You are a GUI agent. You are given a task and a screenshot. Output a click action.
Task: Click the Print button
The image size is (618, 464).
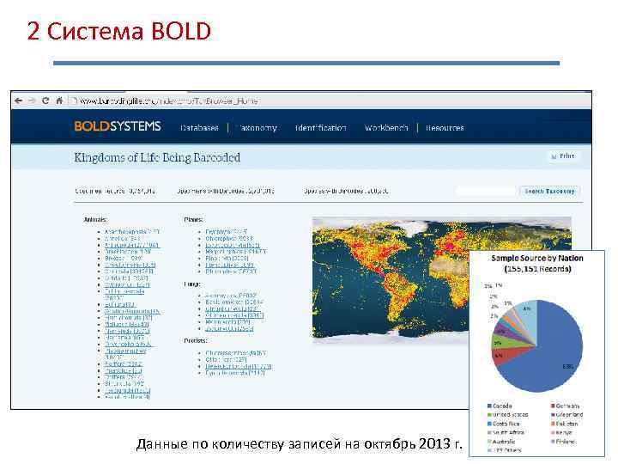click(x=563, y=156)
